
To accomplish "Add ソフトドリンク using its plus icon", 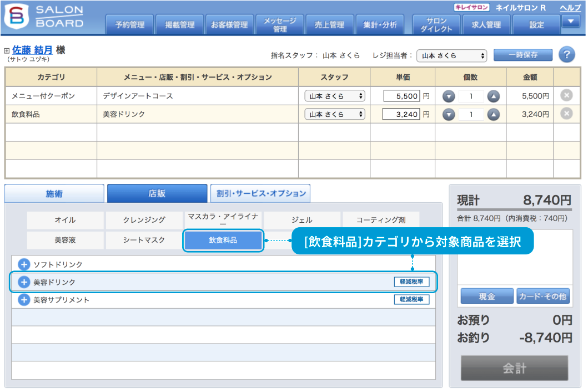I will 24,264.
